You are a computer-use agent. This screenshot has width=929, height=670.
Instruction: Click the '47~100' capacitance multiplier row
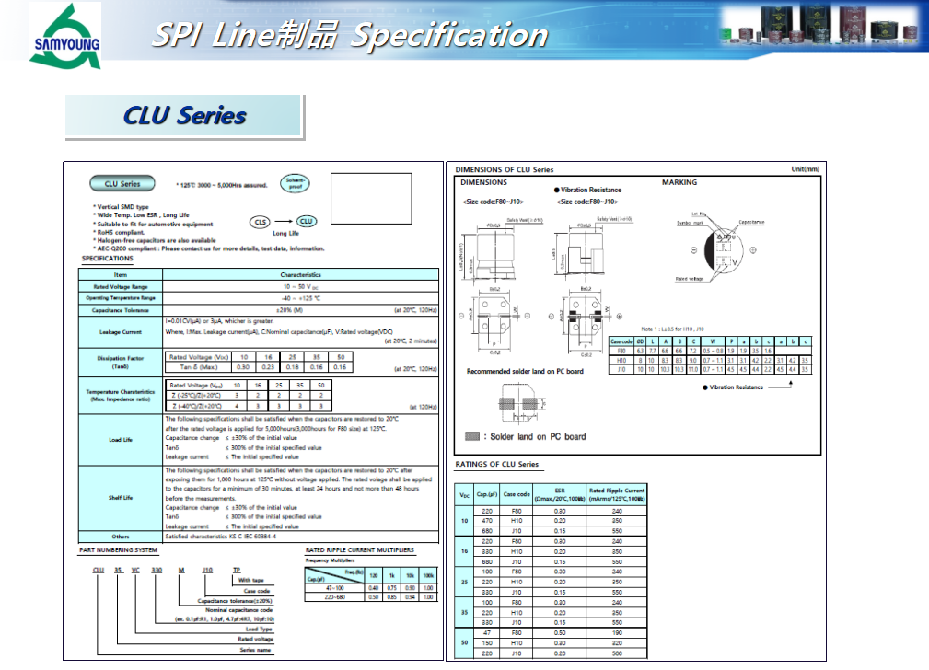(x=371, y=588)
